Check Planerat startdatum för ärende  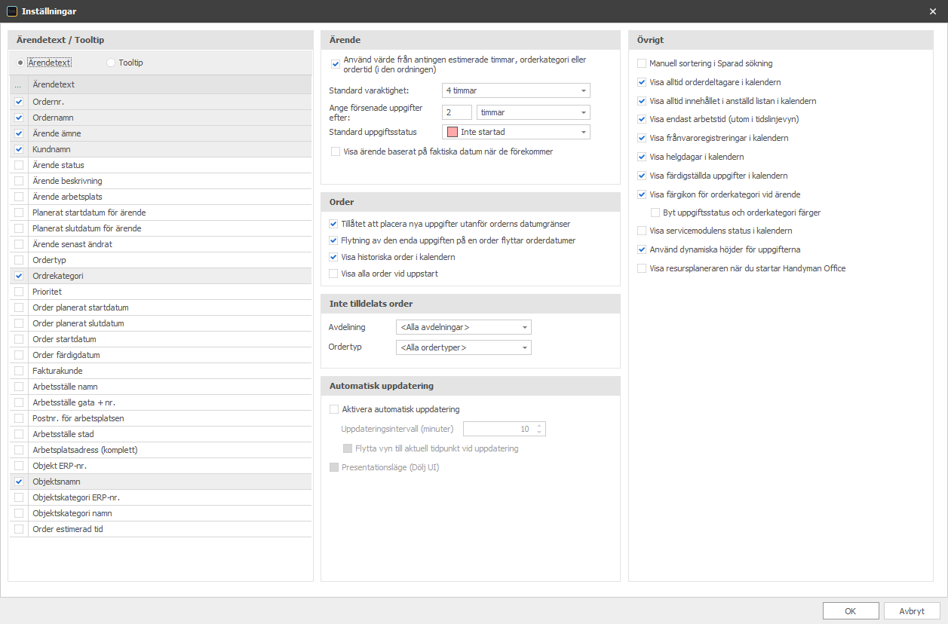(19, 213)
